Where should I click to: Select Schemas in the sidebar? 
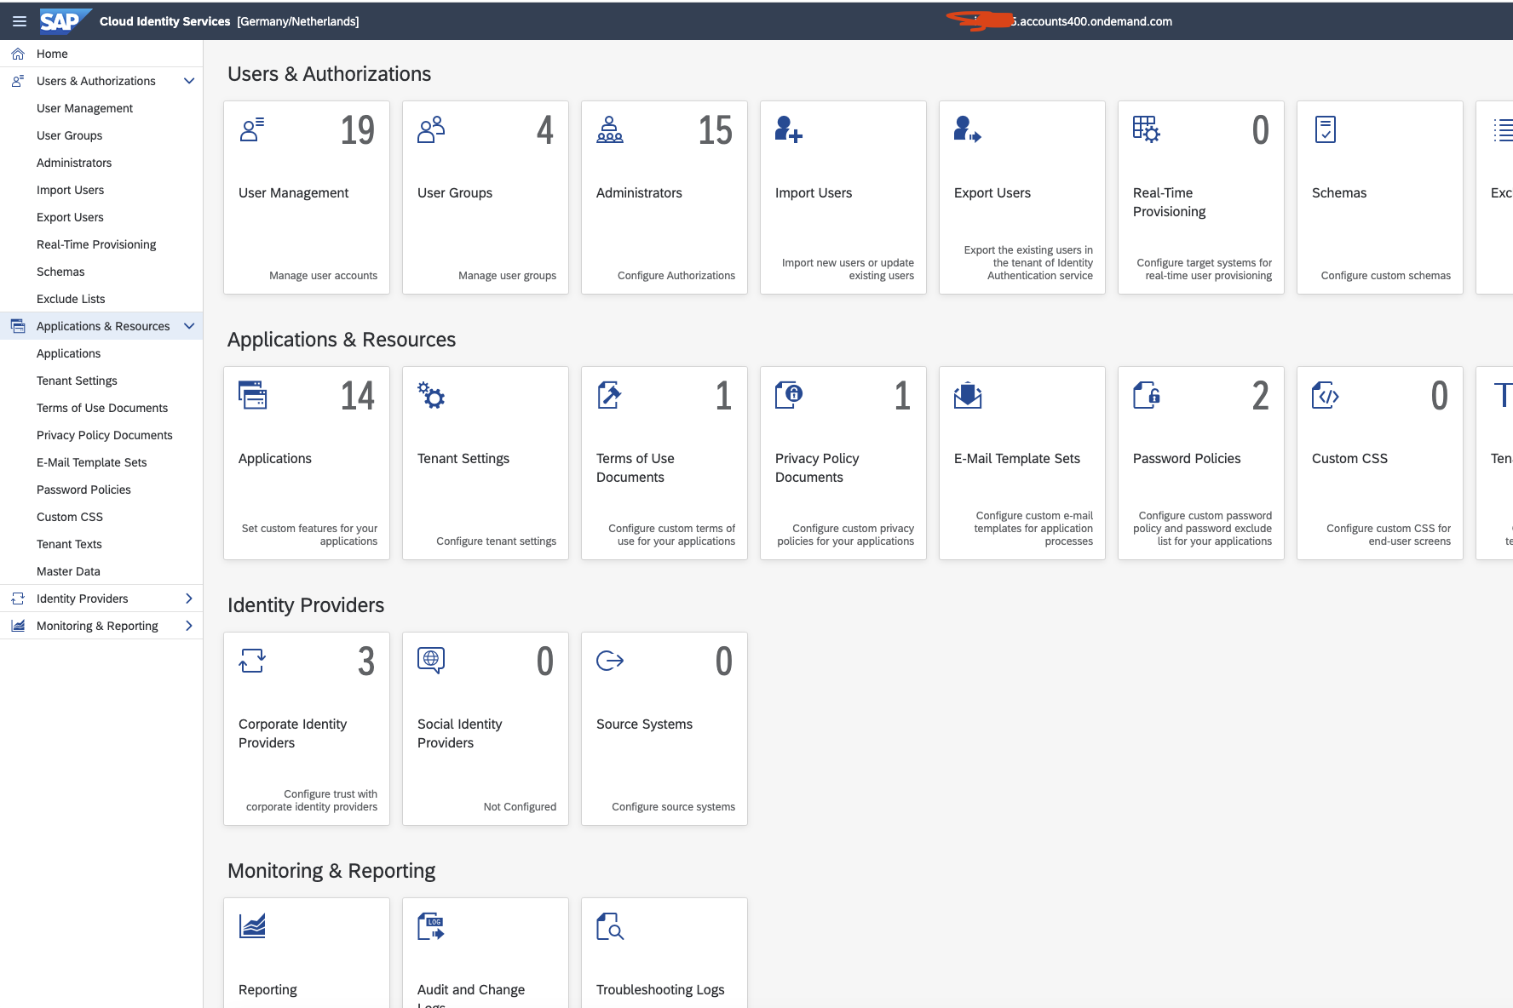coord(101,272)
